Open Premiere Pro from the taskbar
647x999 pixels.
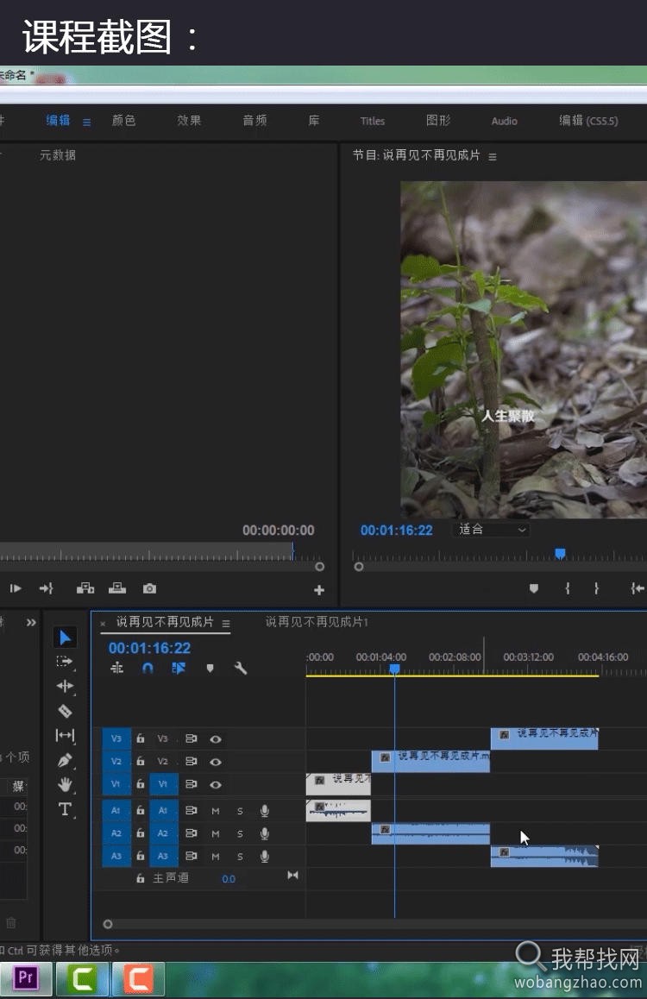(26, 978)
